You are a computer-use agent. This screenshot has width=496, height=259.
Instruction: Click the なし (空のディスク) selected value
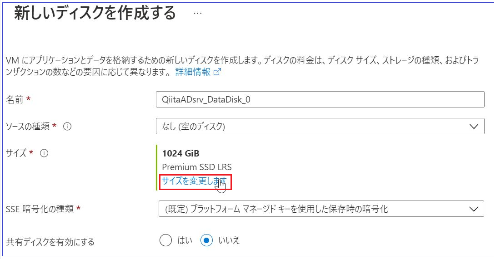[x=194, y=127]
